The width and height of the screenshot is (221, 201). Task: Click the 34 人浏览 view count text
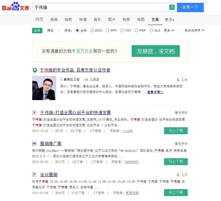point(92,80)
